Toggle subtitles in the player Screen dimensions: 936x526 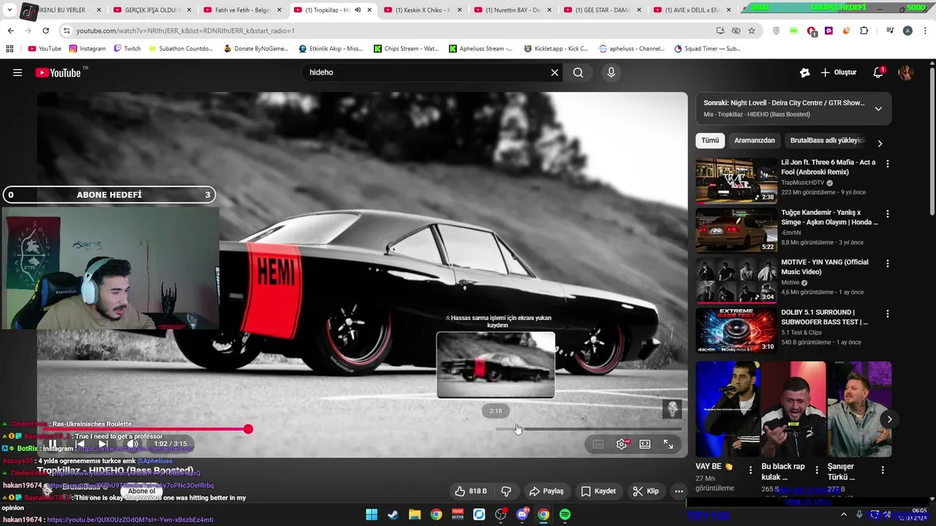[x=598, y=443]
